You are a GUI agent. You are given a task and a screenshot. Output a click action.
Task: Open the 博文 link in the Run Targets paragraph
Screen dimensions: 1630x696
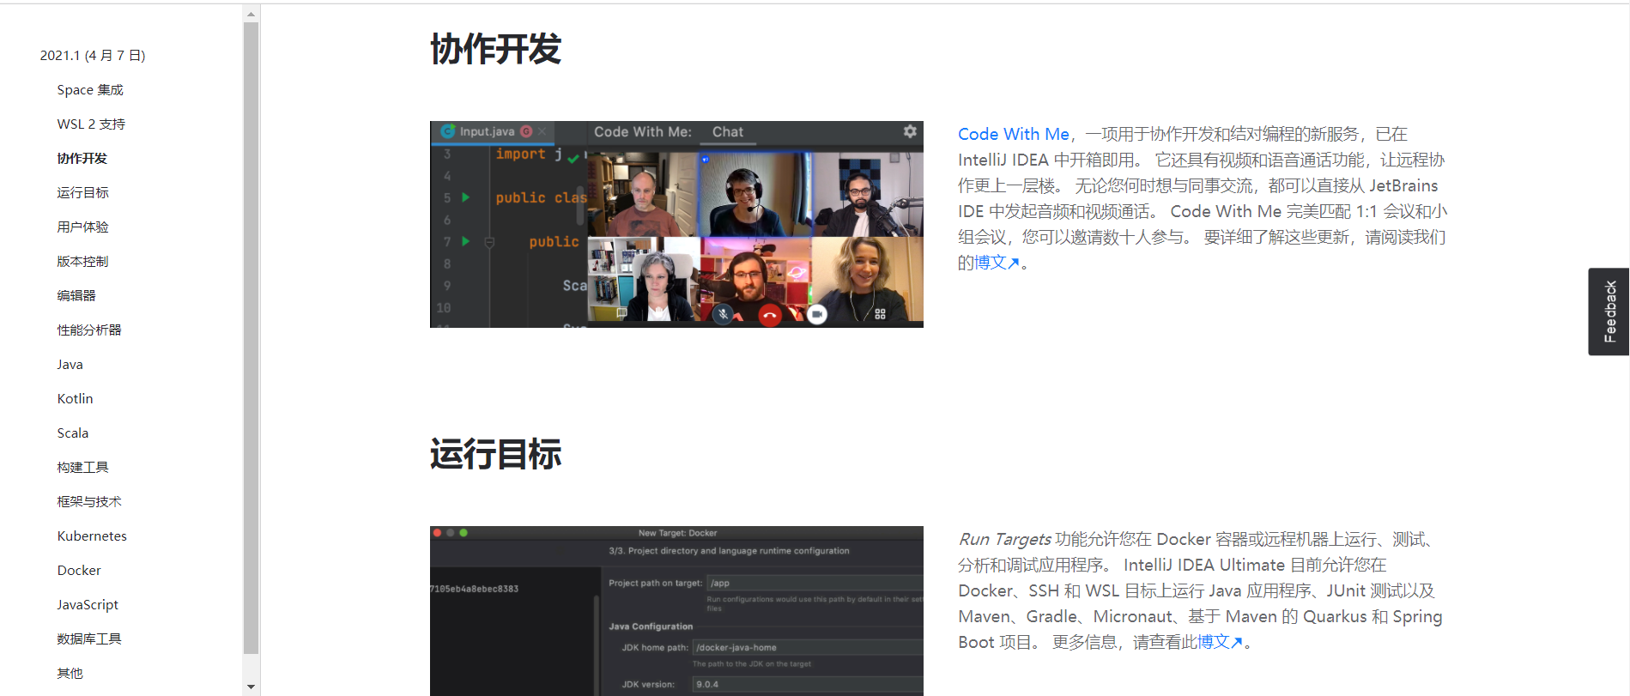tap(1220, 642)
